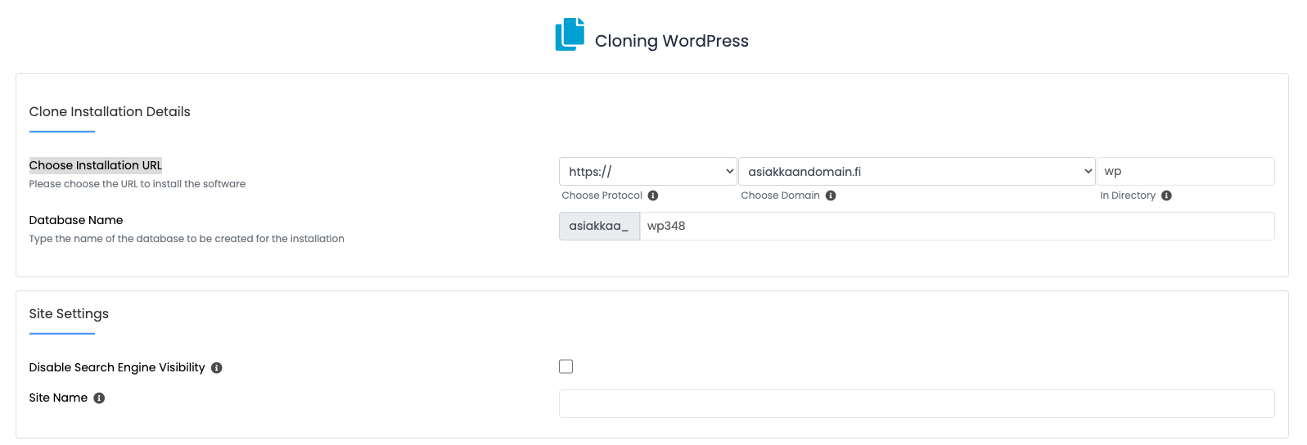Click the Choose Protocol caption text
Image resolution: width=1307 pixels, height=445 pixels.
[602, 196]
